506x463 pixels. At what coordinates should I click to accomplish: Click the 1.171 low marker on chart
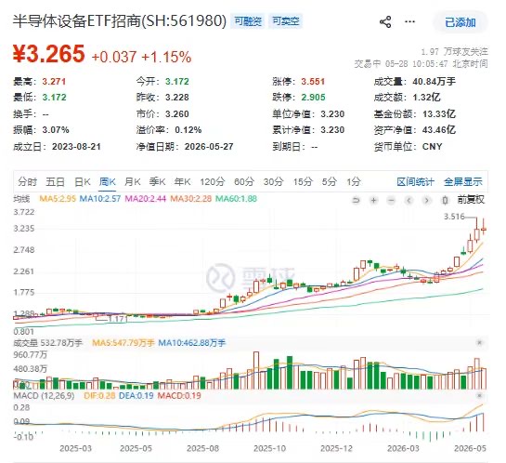coord(118,319)
